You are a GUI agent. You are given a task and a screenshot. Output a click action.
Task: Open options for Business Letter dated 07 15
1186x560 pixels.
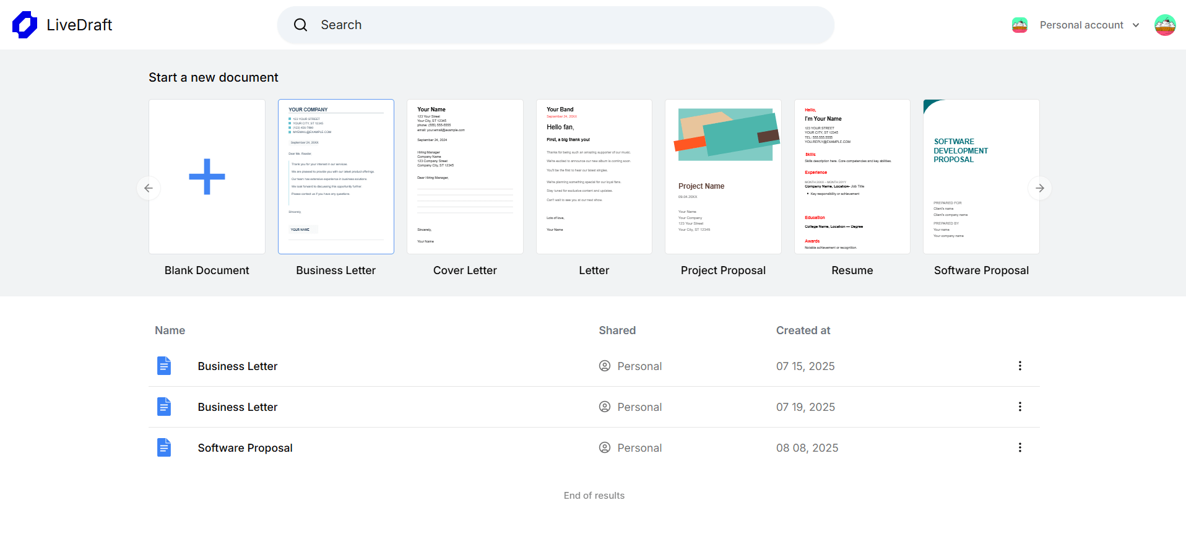pos(1019,366)
